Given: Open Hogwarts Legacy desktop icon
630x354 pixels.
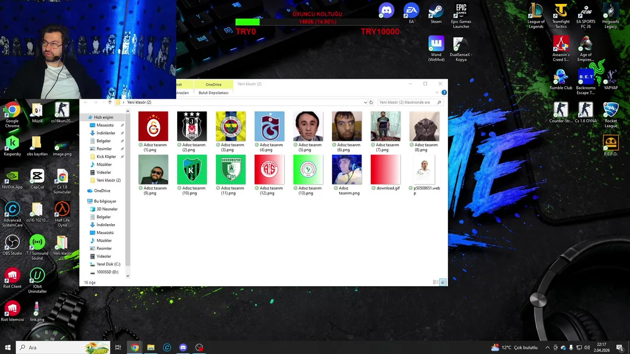Looking at the screenshot, I should click(611, 16).
